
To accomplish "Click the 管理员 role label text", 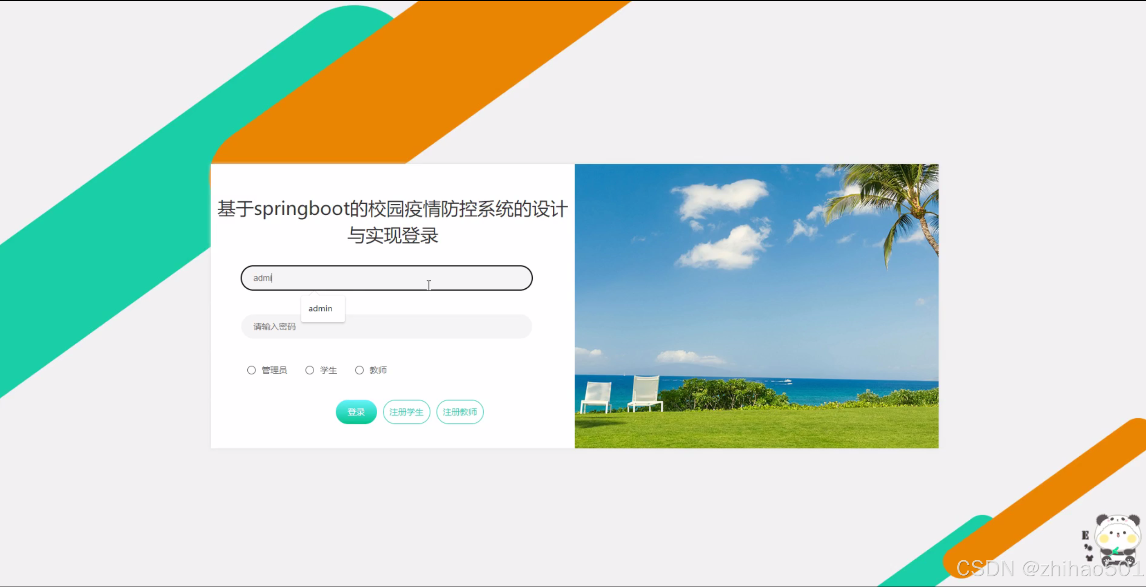I will 274,370.
